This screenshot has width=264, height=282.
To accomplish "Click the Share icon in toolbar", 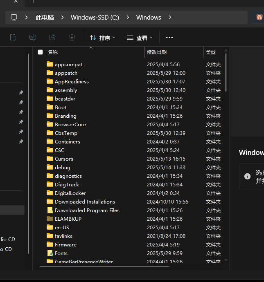I will (x=52, y=38).
